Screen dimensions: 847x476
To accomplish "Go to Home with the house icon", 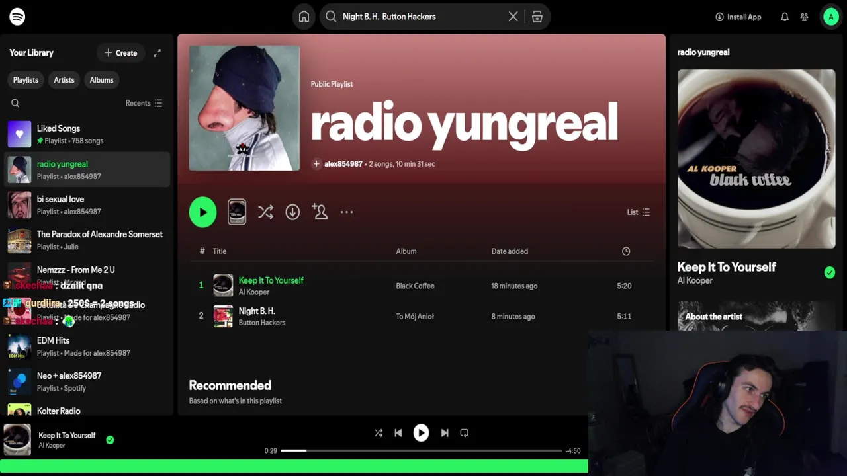I will coord(304,17).
